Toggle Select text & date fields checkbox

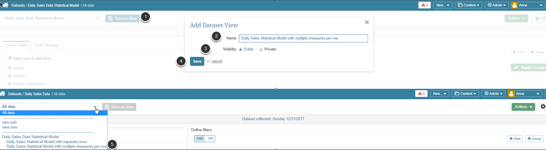click(x=10, y=58)
